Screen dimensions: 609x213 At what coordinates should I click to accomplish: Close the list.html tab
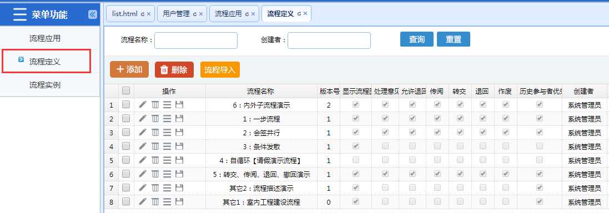click(149, 14)
